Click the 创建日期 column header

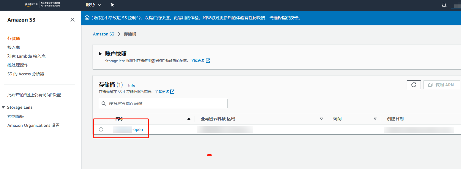coord(395,119)
